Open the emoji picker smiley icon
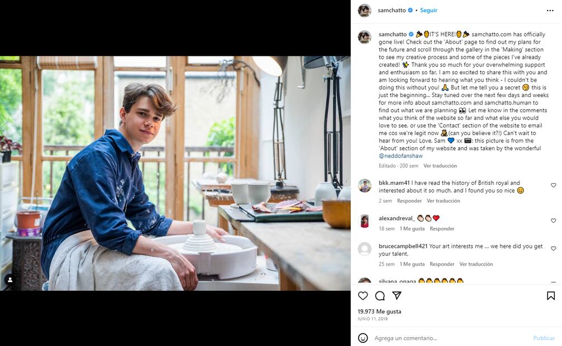This screenshot has width=562, height=346. [363, 338]
